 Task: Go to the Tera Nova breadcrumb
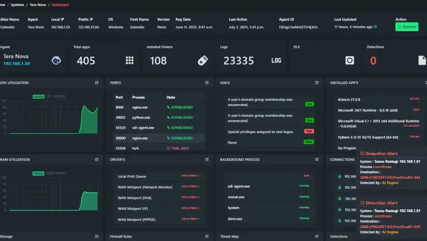38,5
